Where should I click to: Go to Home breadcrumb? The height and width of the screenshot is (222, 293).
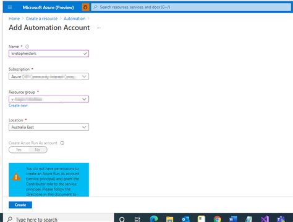click(14, 18)
